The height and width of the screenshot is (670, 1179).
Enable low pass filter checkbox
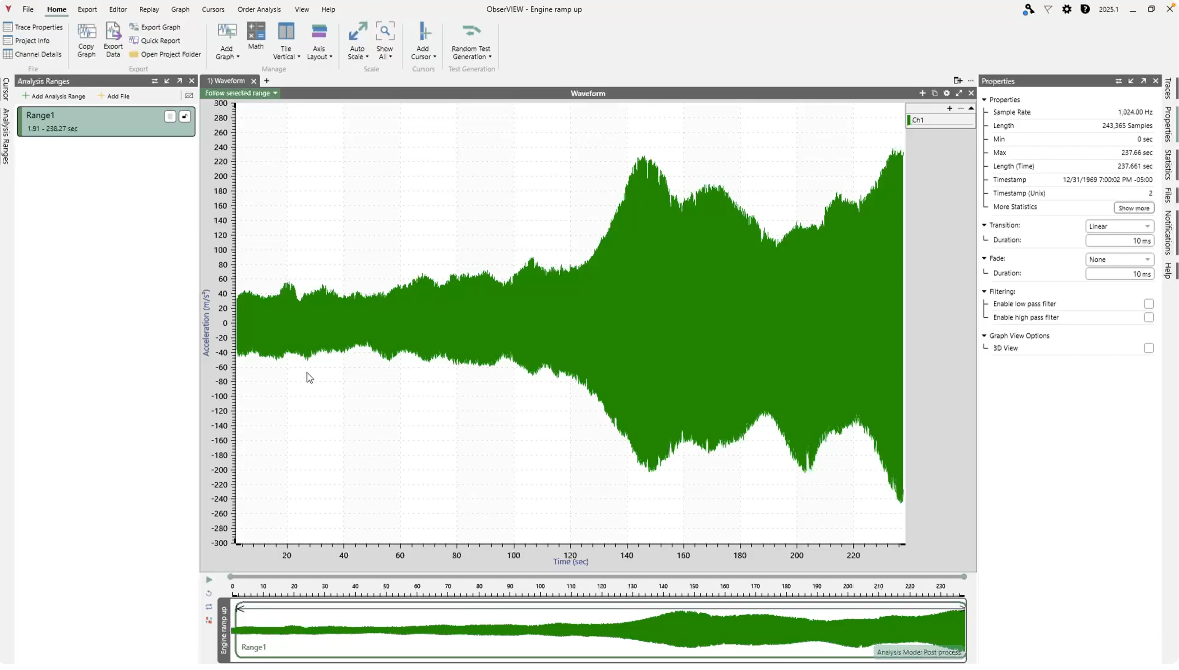tap(1149, 304)
